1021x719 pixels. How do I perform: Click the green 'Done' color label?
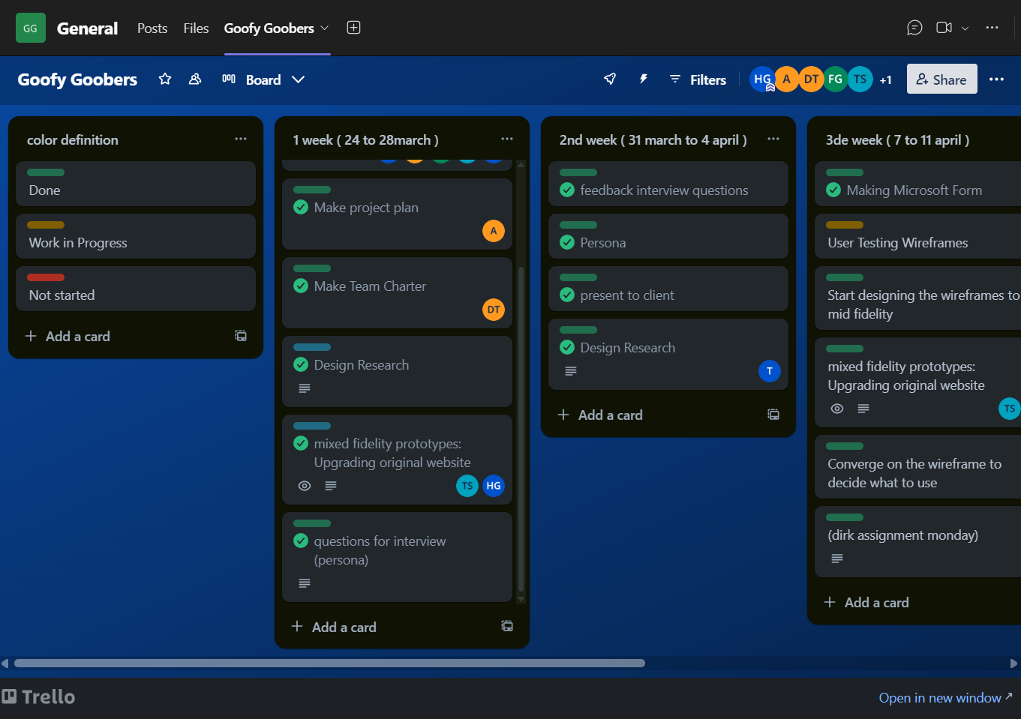tap(46, 172)
